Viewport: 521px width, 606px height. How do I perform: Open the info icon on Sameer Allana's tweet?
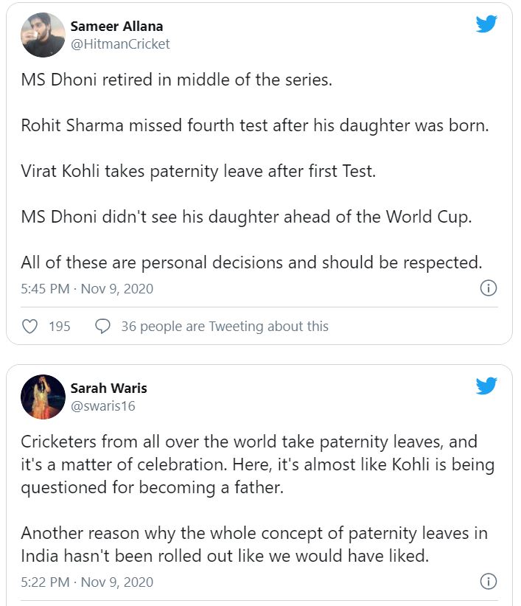488,288
